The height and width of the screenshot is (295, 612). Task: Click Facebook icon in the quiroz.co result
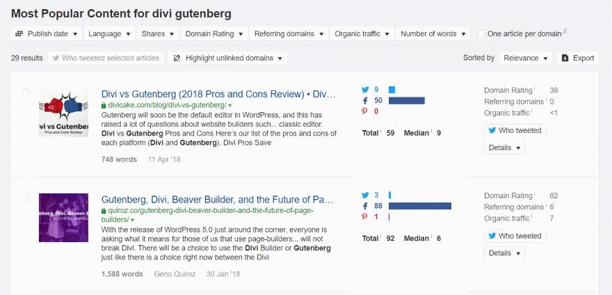tap(365, 206)
